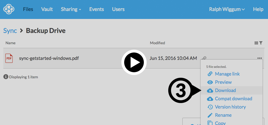
Task: Navigate to the Users page
Action: 118,9
